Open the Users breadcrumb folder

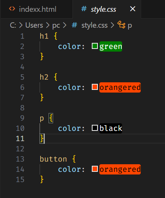click(34, 25)
